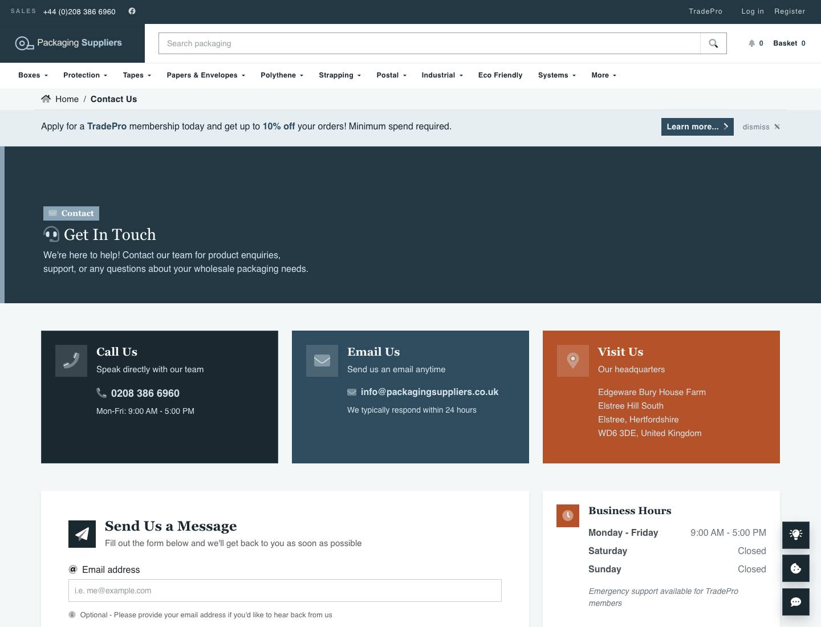Open cookie settings floating icon
The width and height of the screenshot is (821, 627).
(x=796, y=568)
